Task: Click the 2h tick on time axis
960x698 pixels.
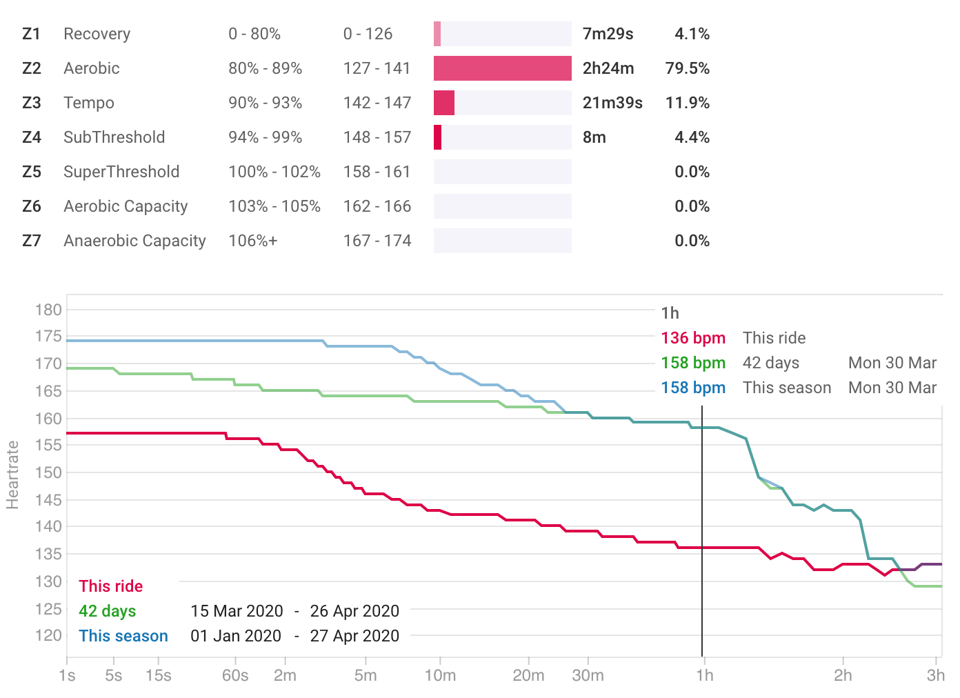Action: click(843, 675)
